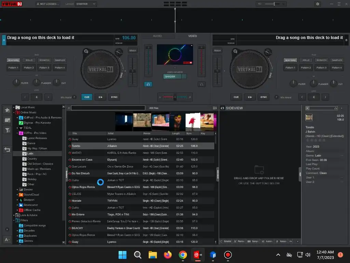
Task: Select deck A BEATGRID pad mode
Action: [x=13, y=60]
